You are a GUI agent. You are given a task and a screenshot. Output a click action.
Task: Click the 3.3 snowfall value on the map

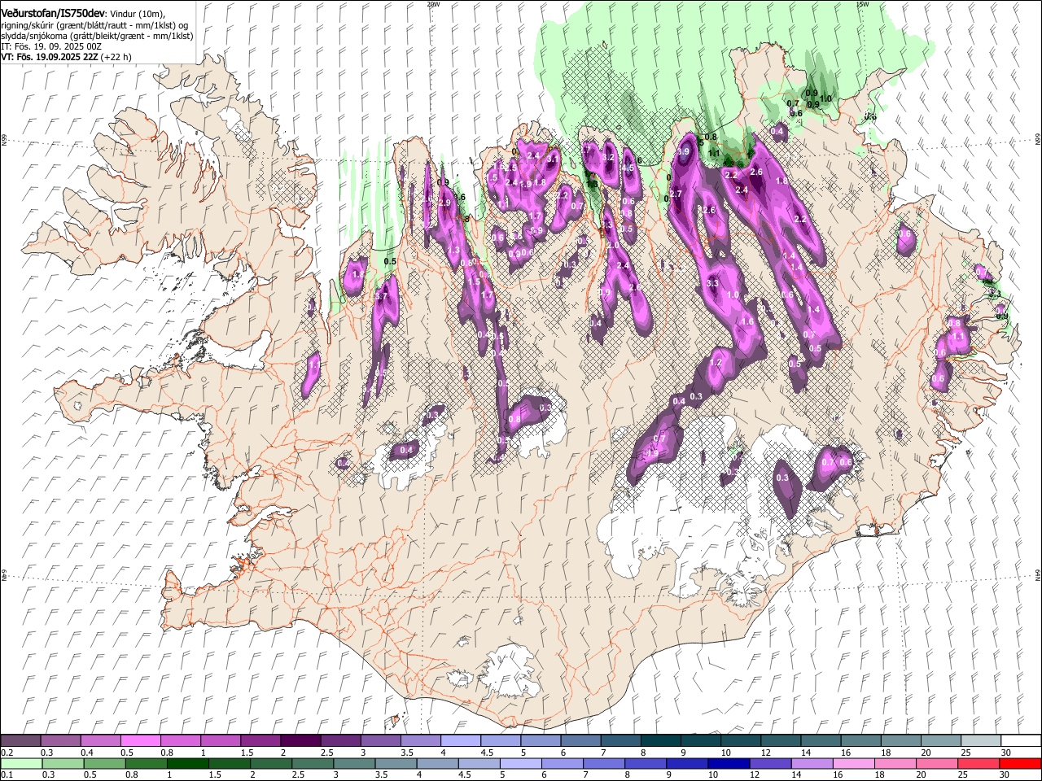pos(712,283)
